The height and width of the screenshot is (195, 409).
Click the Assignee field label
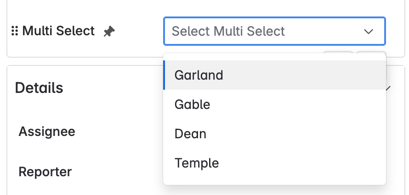pyautogui.click(x=47, y=132)
